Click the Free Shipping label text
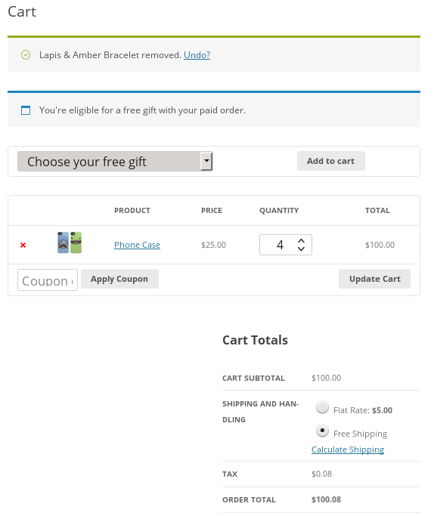434x516 pixels. (x=360, y=434)
